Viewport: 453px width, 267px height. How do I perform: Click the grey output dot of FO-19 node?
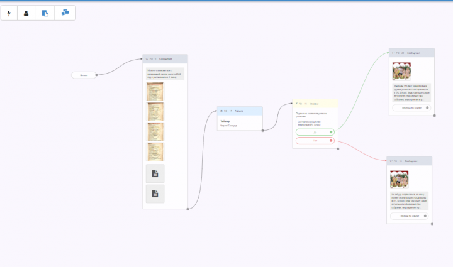[338, 149]
